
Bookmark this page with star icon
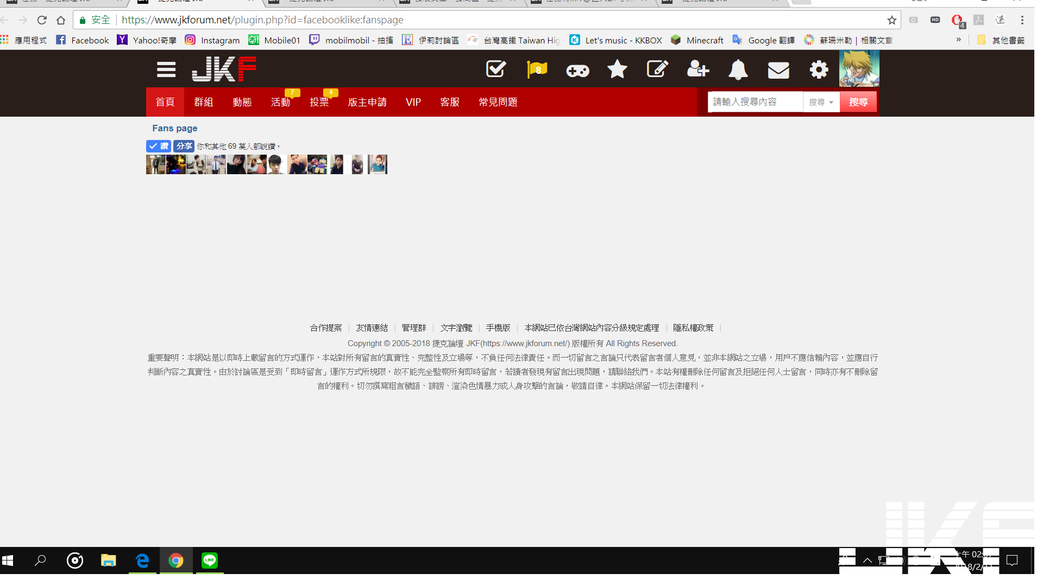pos(891,20)
